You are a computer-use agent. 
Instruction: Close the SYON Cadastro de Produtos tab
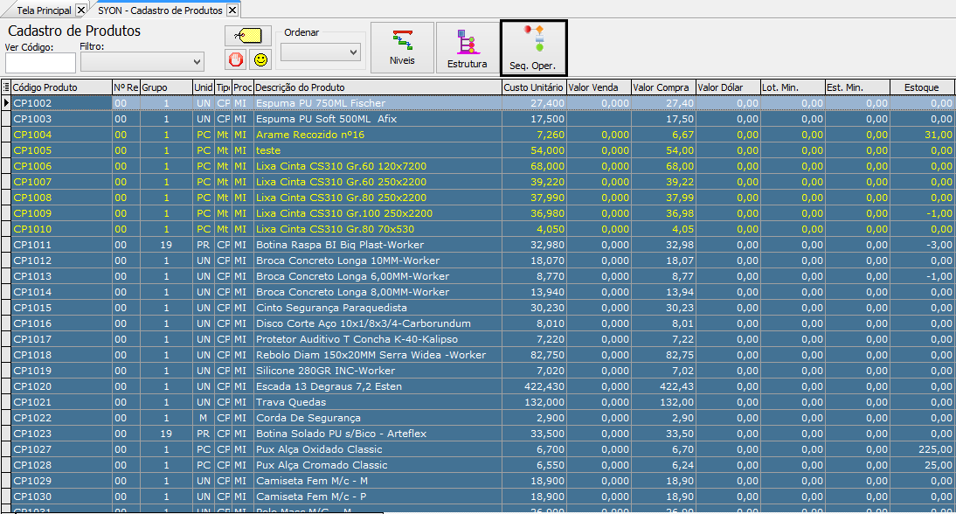[x=232, y=10]
